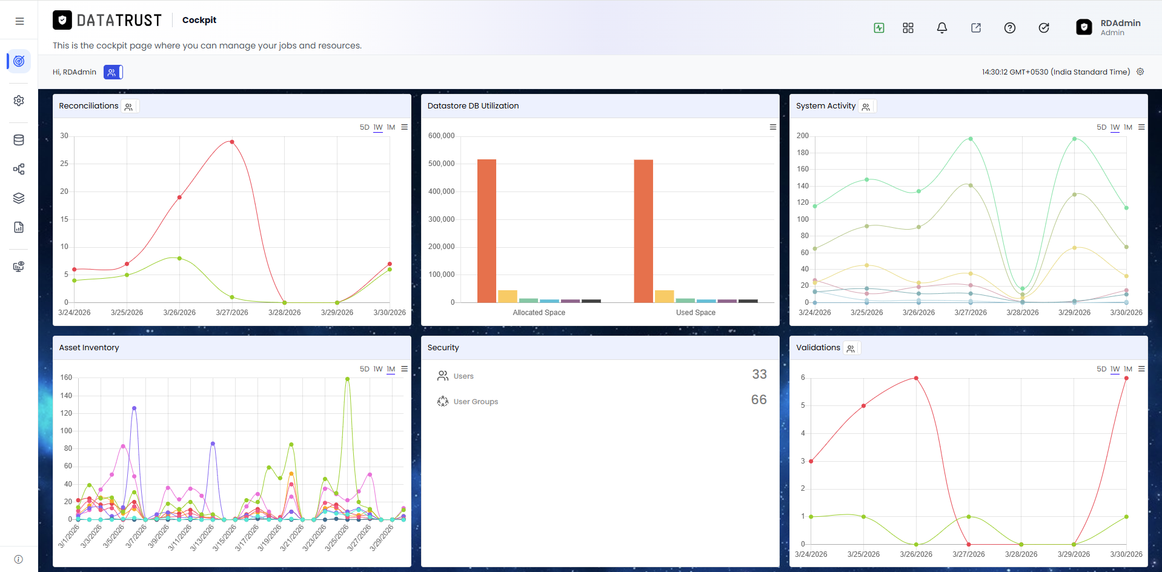Click User Groups in Security panel
Screen dimensions: 1162x572
pos(476,402)
